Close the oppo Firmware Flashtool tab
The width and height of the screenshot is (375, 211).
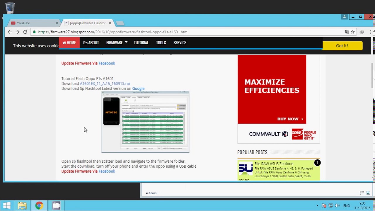tap(110, 23)
